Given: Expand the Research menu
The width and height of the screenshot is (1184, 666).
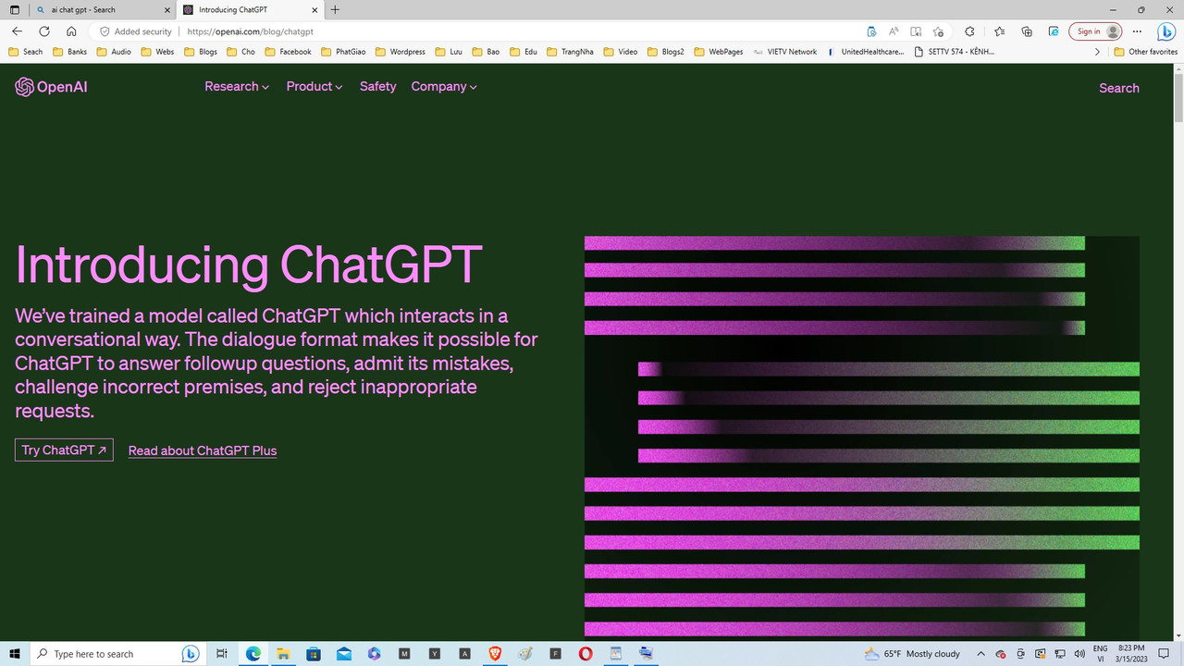Looking at the screenshot, I should click(x=237, y=86).
